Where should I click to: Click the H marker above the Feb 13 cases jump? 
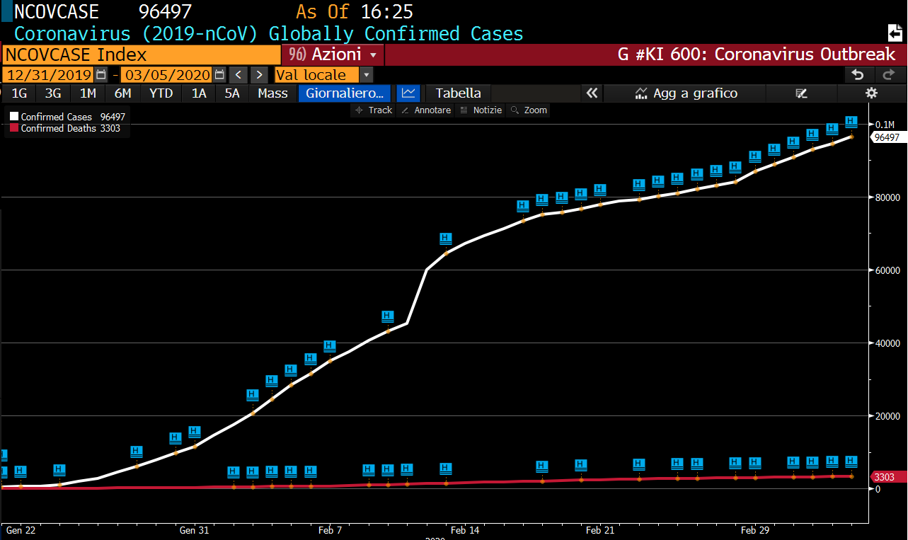(445, 239)
